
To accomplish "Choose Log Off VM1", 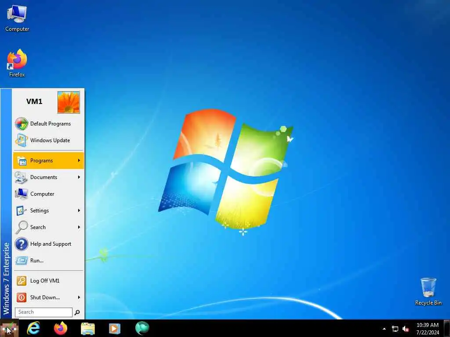I will coord(48,281).
